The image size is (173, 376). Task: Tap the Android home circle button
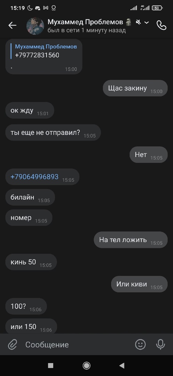click(x=86, y=366)
